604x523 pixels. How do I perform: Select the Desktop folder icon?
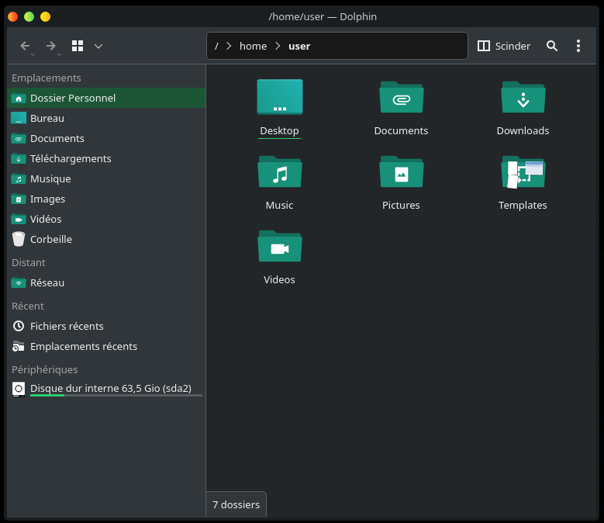click(x=279, y=98)
